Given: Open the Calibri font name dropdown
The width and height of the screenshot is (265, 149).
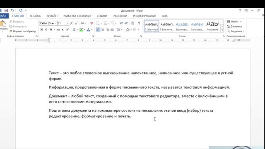Looking at the screenshot, I should click(56, 23).
